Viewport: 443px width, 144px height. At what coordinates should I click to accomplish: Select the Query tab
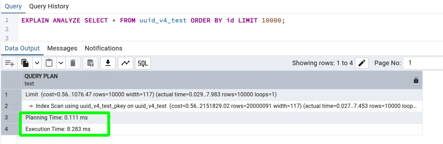[x=13, y=6]
